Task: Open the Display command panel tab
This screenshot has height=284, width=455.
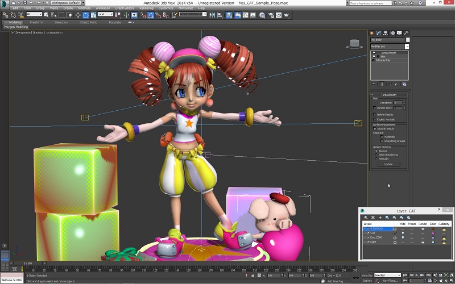Action: [399, 33]
